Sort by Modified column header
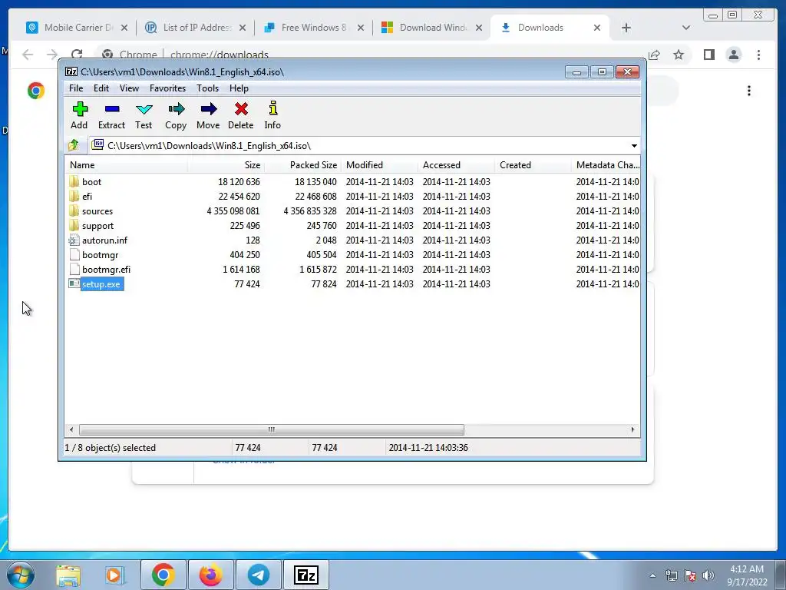 click(379, 165)
